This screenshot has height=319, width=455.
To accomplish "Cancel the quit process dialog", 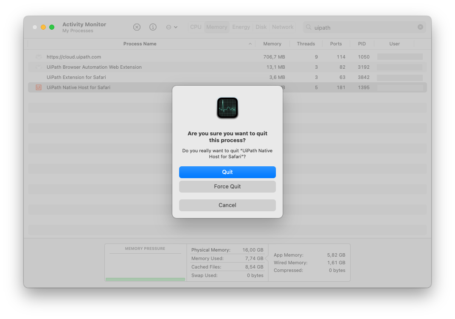I will [x=227, y=205].
